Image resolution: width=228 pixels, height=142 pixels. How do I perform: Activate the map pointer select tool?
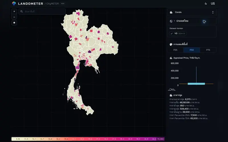coord(204,22)
